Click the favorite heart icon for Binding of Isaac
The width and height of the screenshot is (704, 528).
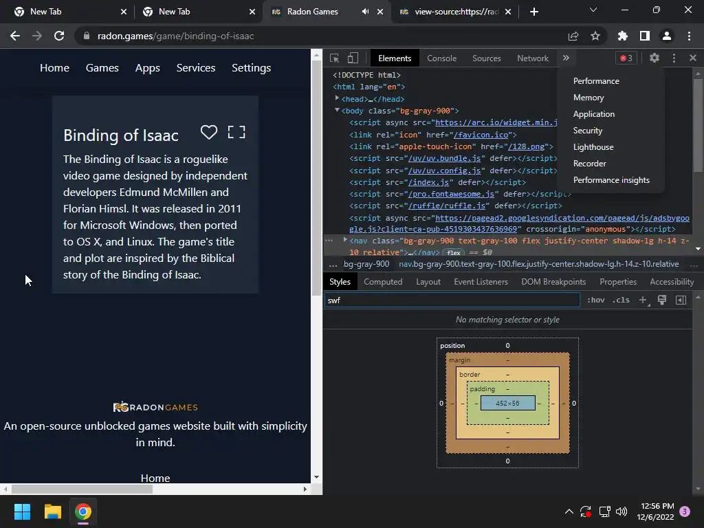pyautogui.click(x=209, y=132)
